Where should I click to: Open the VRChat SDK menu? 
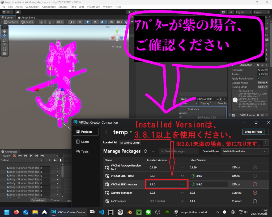pyautogui.click(x=93, y=7)
